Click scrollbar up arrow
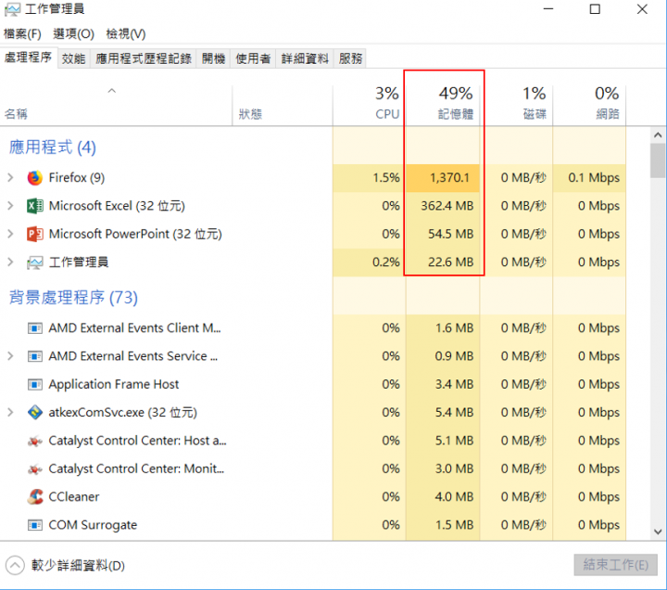The image size is (667, 590). pos(658,135)
